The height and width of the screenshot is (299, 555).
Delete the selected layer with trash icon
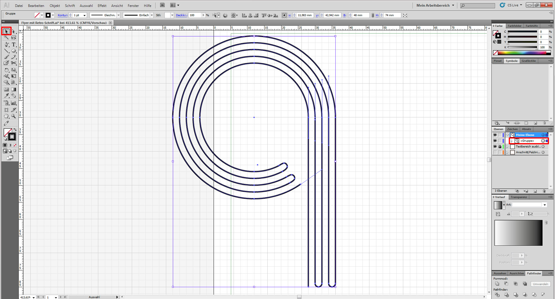point(544,191)
